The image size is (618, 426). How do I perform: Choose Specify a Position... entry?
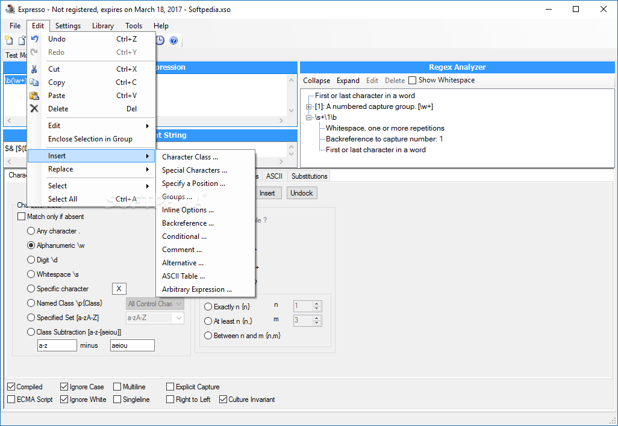click(205, 184)
